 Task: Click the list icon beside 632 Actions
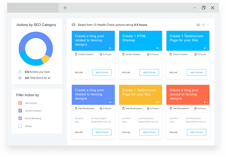[x=20, y=72]
